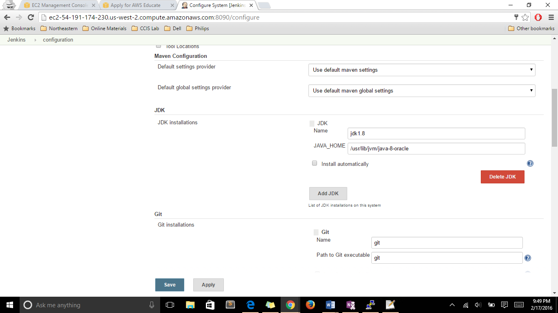
Task: Expand Default global settings provider dropdown
Action: (422, 90)
